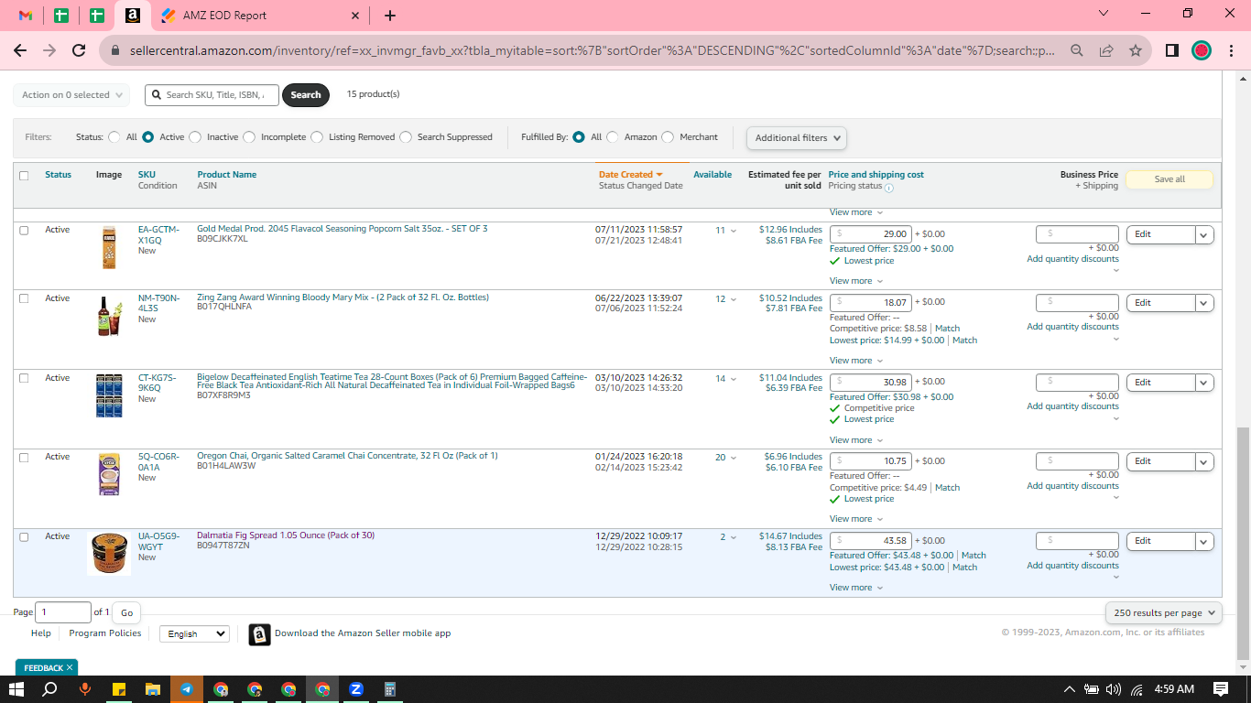Open the notification center icon
This screenshot has height=703, width=1251.
click(1221, 689)
